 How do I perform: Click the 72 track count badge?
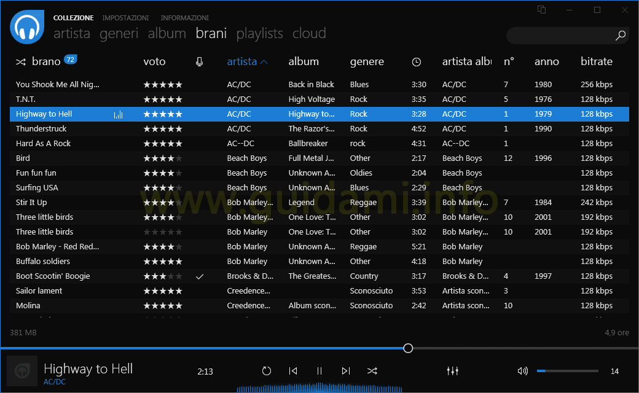point(71,60)
